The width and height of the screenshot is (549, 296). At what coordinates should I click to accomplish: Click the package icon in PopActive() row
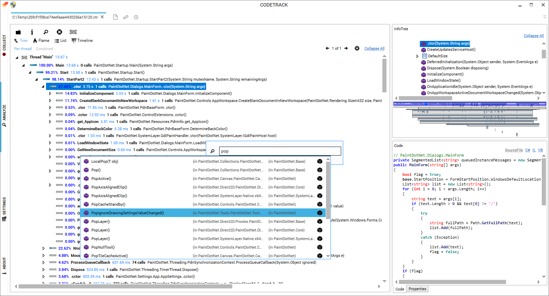click(320, 179)
